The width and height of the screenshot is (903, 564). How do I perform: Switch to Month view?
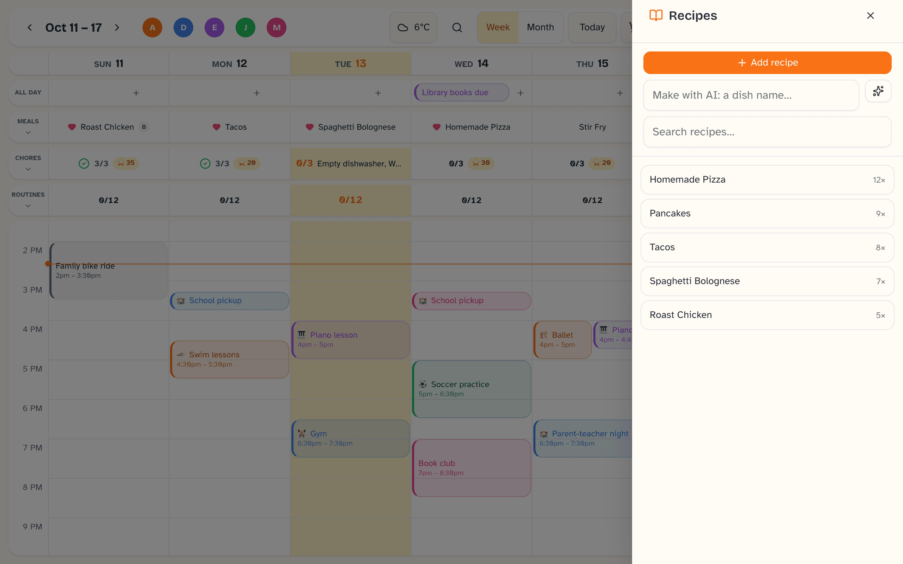click(x=540, y=27)
